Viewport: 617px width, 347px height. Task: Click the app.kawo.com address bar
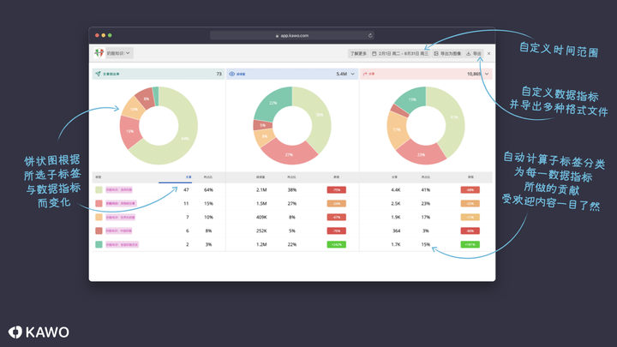(x=292, y=35)
